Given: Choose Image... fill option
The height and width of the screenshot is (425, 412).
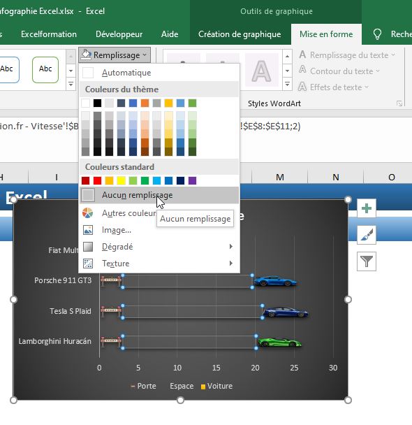Looking at the screenshot, I should (159, 230).
